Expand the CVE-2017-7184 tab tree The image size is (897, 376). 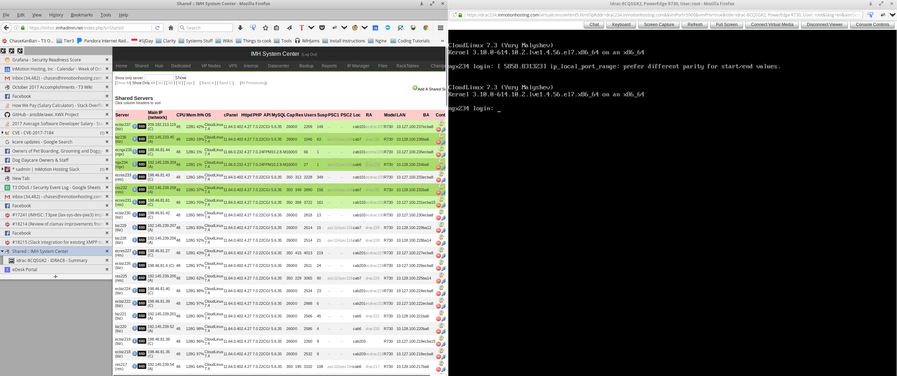2,133
